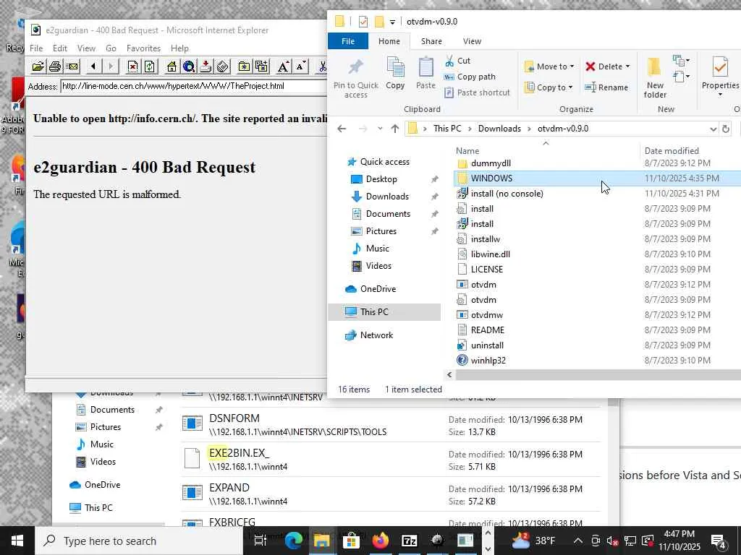Open 7-Zip from the taskbar

(410, 541)
